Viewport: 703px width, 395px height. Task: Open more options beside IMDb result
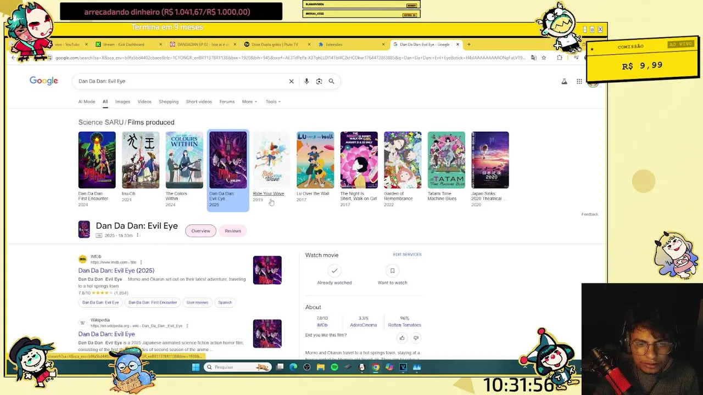(141, 262)
